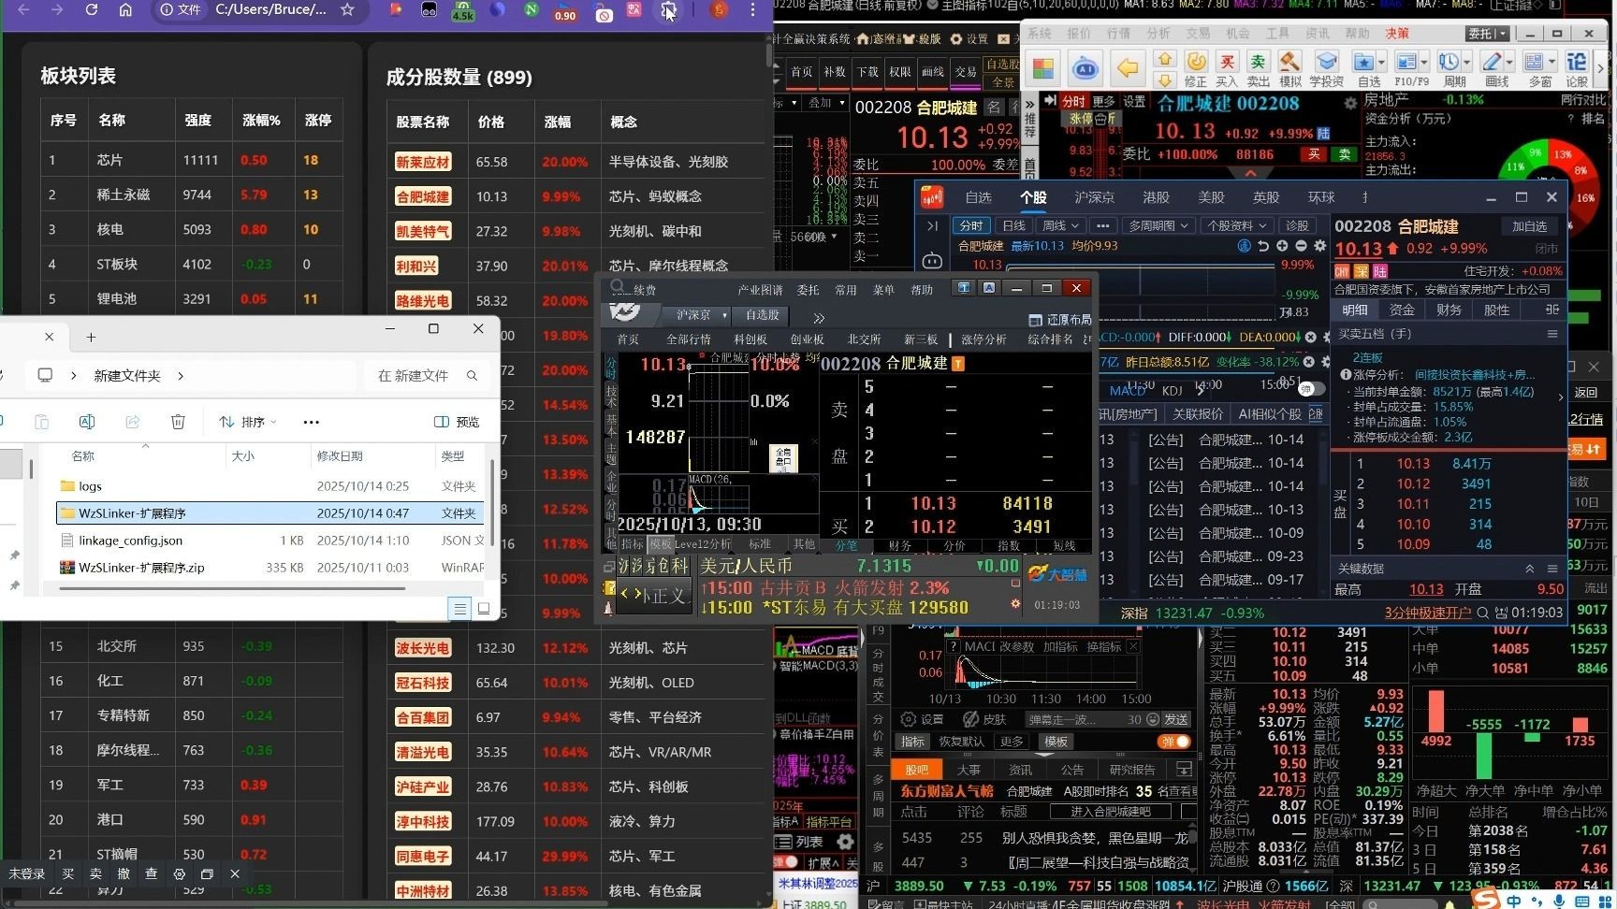
Task: Expand the 自选 toolbar dropdown arrow
Action: coord(1382,61)
